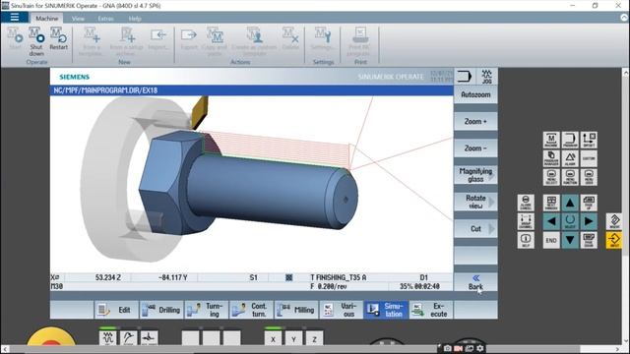The image size is (630, 354).
Task: Expand the Cut submenu softkey
Action: click(x=475, y=228)
